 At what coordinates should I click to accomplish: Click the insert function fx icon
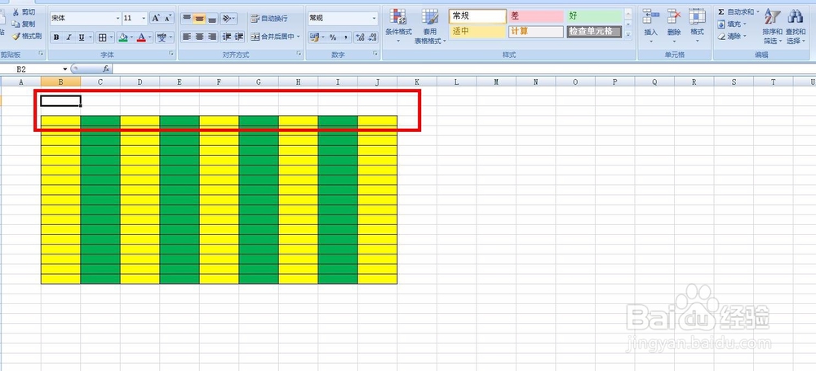(x=105, y=68)
